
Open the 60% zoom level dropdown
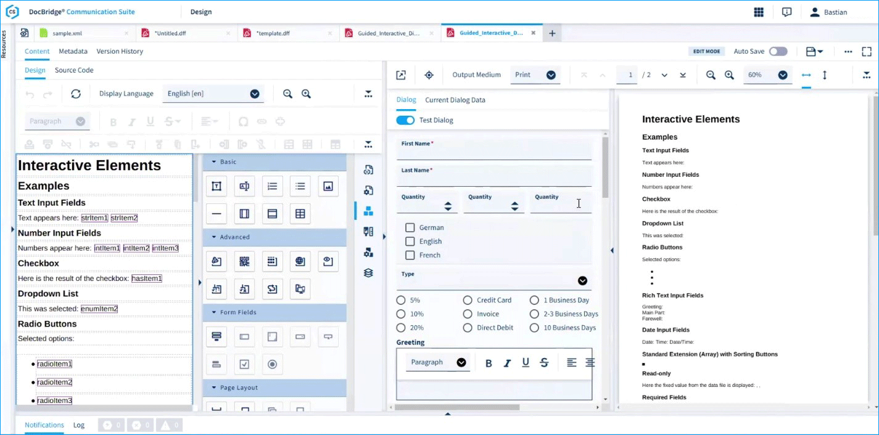(x=768, y=75)
